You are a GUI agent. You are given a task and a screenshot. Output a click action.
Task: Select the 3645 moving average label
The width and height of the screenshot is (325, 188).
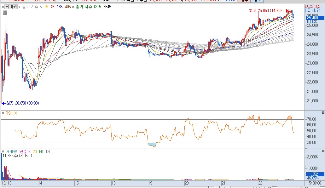coord(107,7)
